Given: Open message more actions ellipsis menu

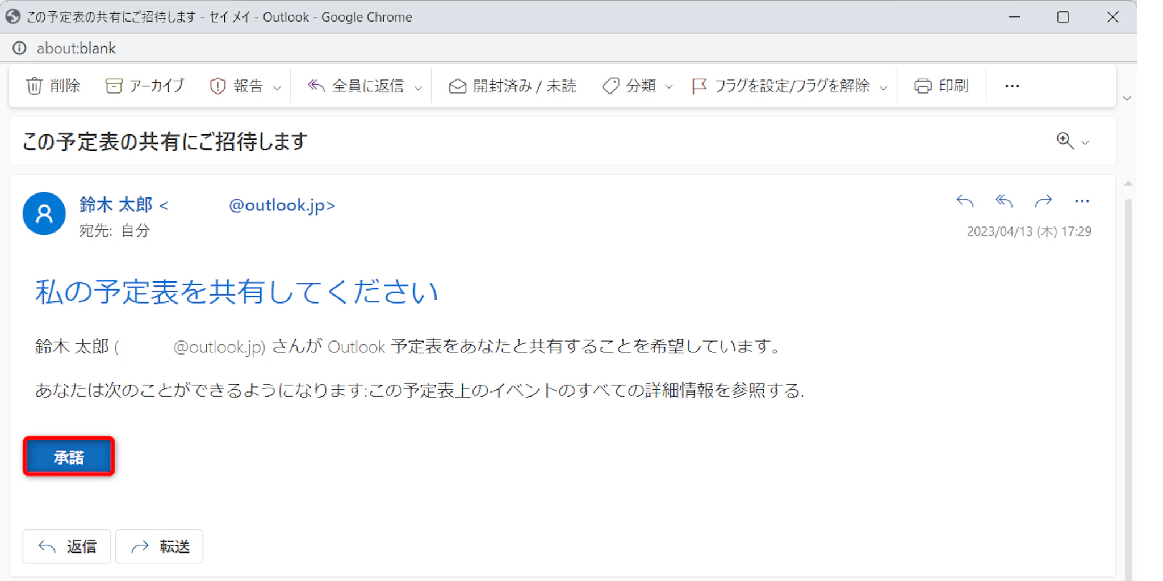Looking at the screenshot, I should point(1082,201).
